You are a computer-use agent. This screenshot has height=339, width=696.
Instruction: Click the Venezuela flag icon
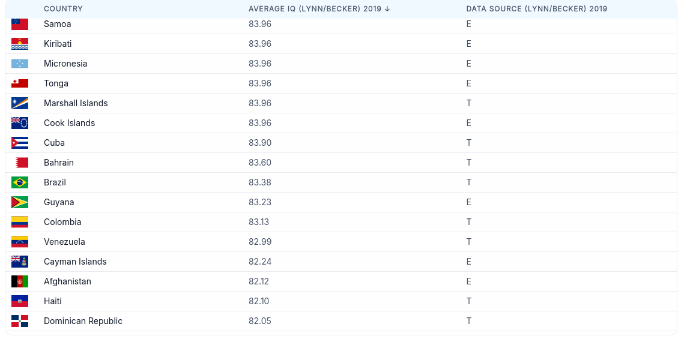click(20, 242)
